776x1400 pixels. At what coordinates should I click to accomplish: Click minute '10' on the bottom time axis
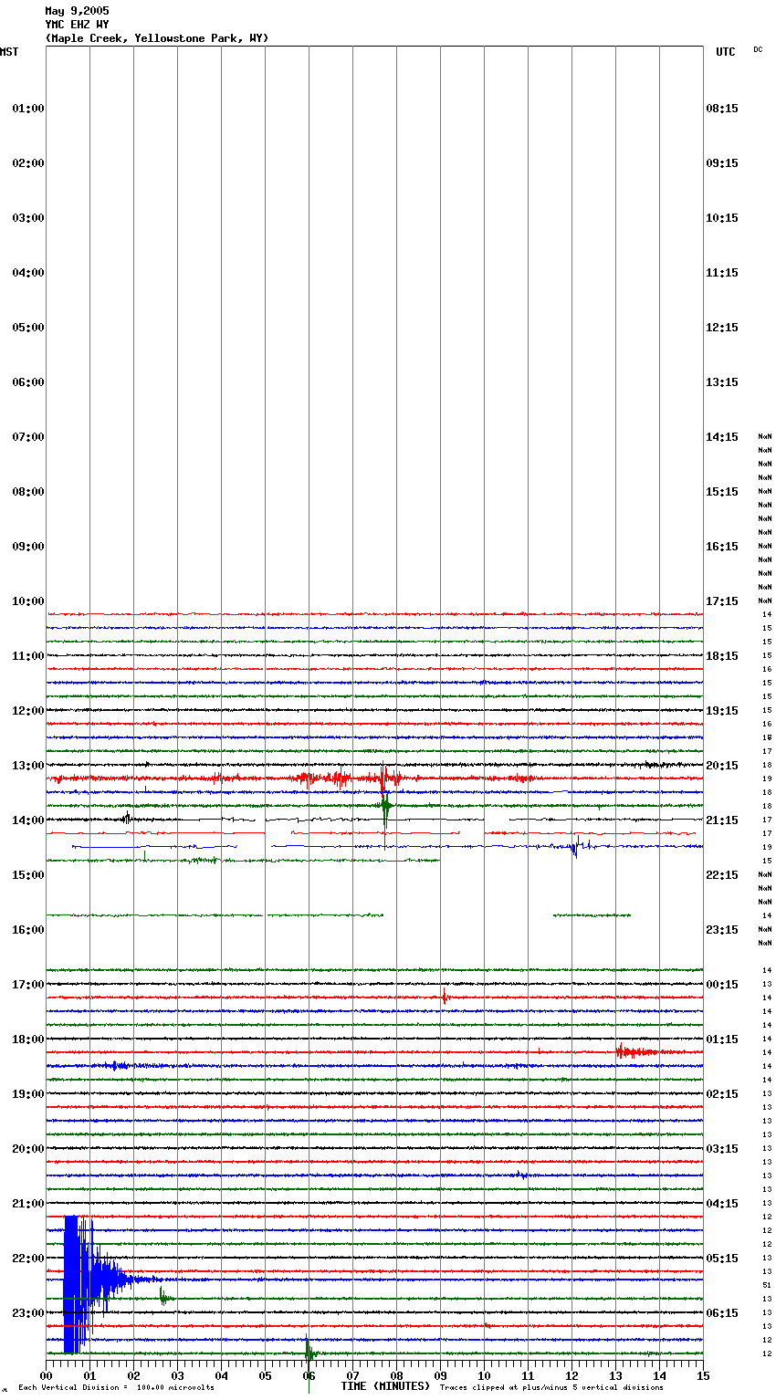coord(484,1375)
